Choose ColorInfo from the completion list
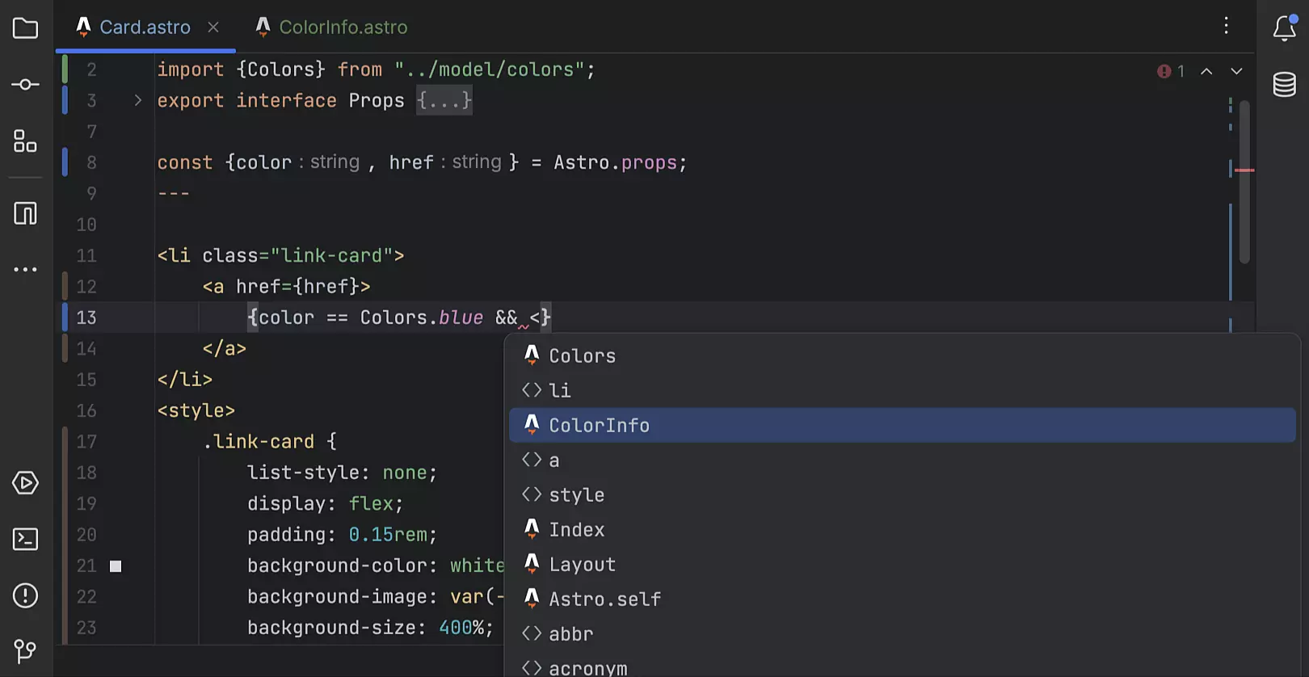The height and width of the screenshot is (677, 1309). click(x=599, y=426)
